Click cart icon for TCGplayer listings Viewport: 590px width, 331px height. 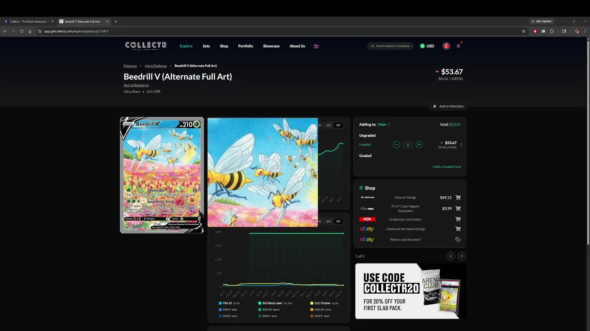458,198
